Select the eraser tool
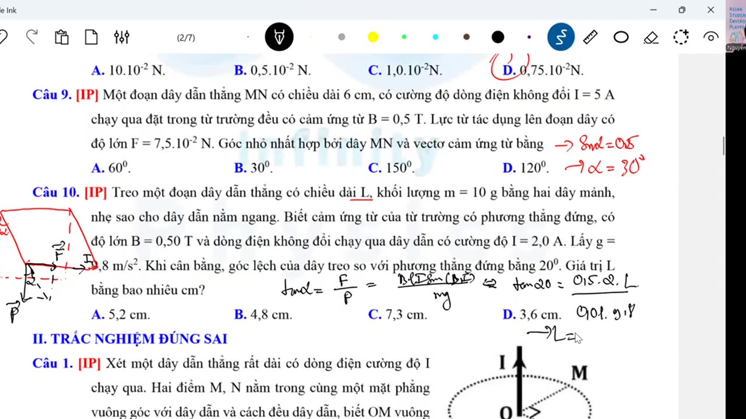The image size is (746, 419). pos(651,37)
